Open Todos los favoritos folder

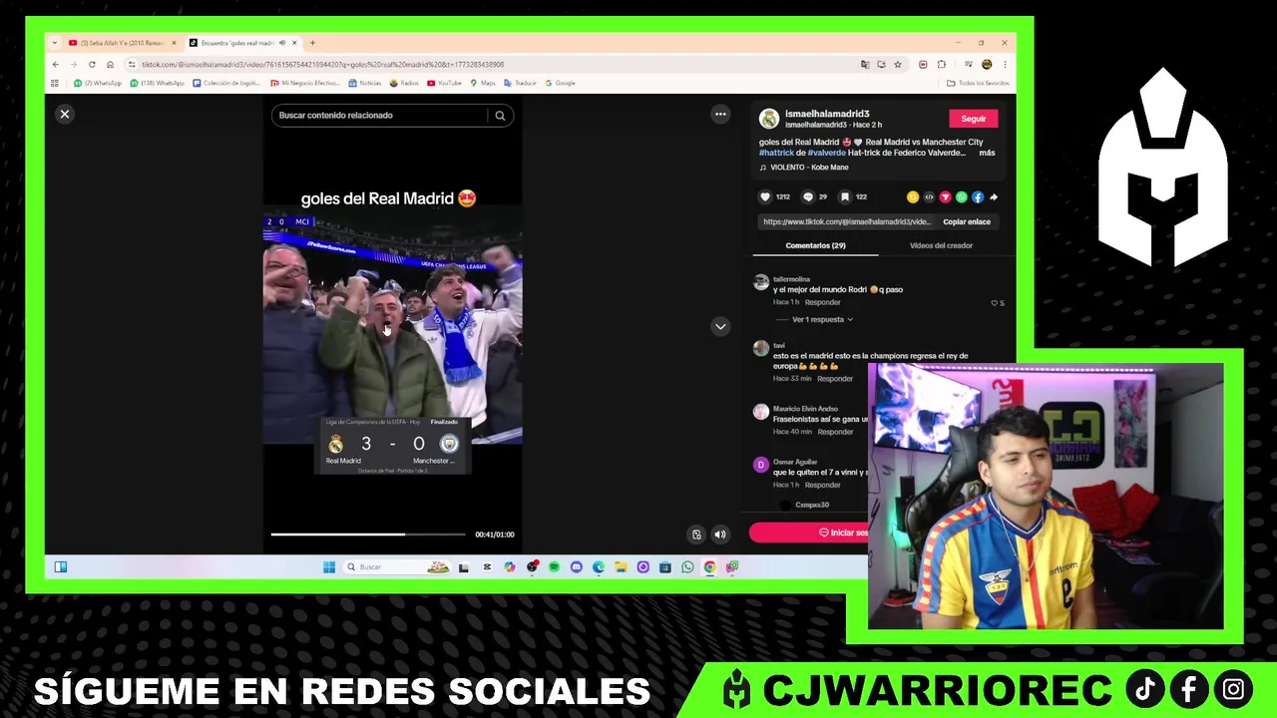coord(978,83)
